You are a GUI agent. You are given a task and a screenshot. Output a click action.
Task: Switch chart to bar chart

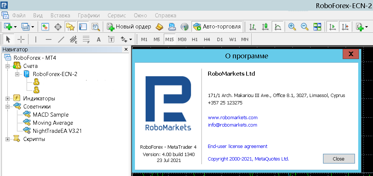(252, 27)
